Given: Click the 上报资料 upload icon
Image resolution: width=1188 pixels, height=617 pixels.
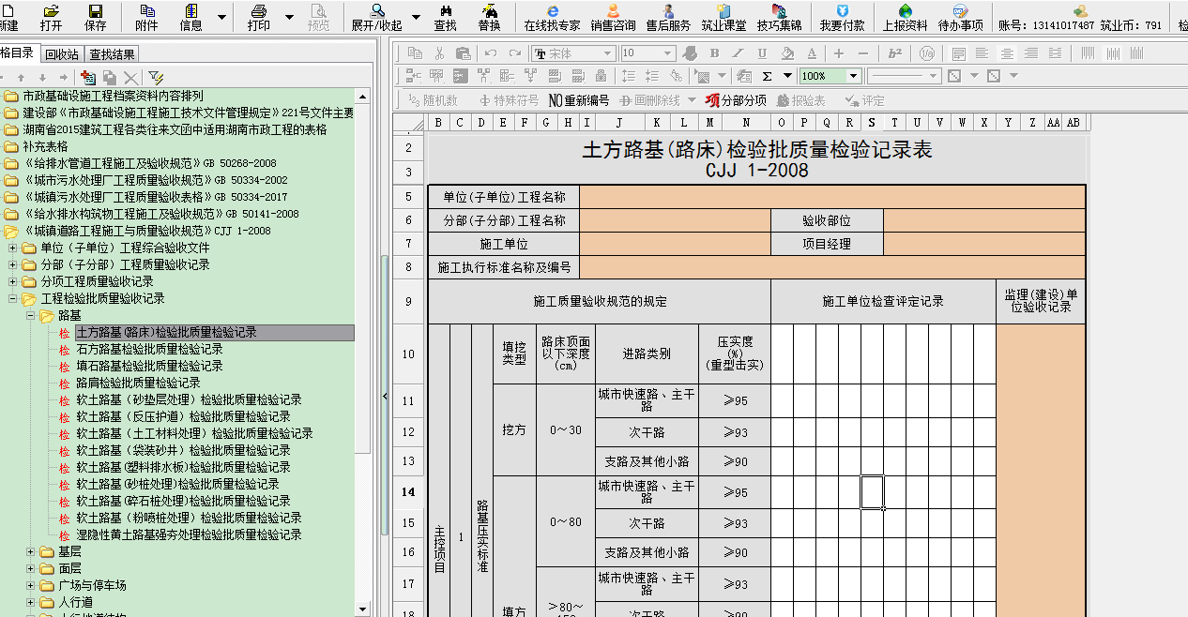Looking at the screenshot, I should click(x=905, y=16).
